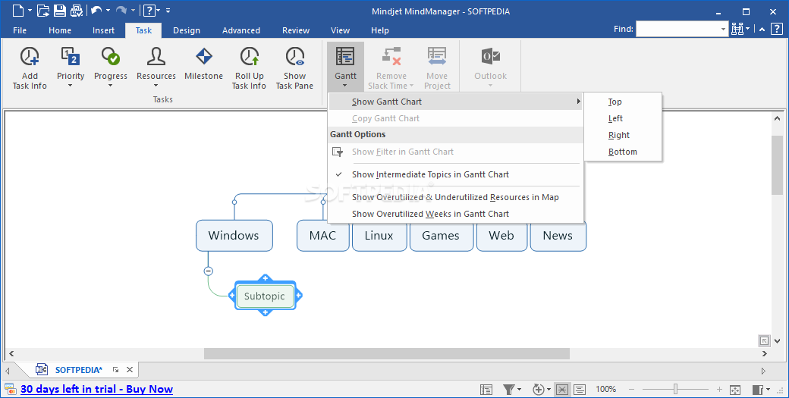This screenshot has width=789, height=398.
Task: Click the map overview icon above scrollbar corner
Action: tap(764, 340)
